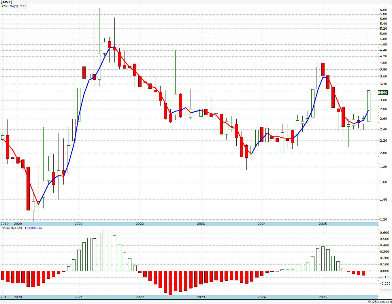Click the green 3.23 current price tag
This screenshot has width=392, height=304.
coord(383,92)
